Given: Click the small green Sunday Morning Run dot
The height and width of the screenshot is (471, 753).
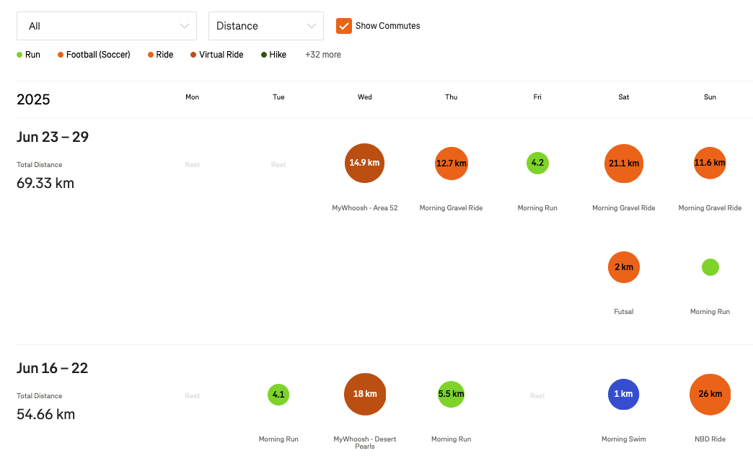Looking at the screenshot, I should click(x=710, y=267).
